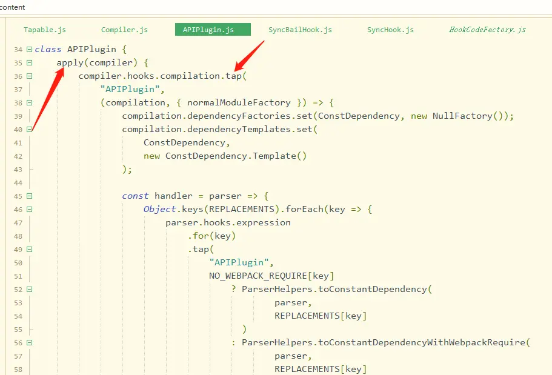Click the word 'class' on line 34

tap(48, 49)
